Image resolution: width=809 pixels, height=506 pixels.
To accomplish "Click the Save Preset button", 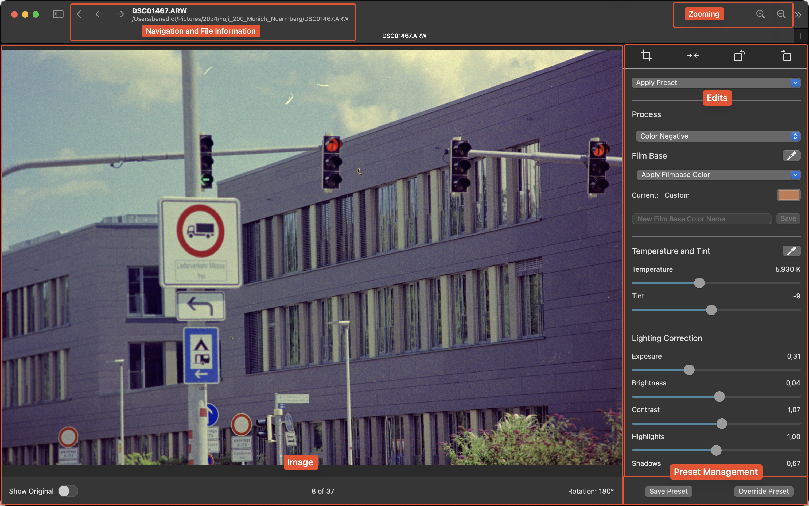I will coord(668,491).
